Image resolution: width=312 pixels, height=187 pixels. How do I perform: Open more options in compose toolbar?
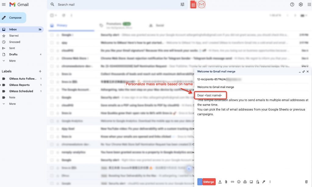tap(270, 182)
